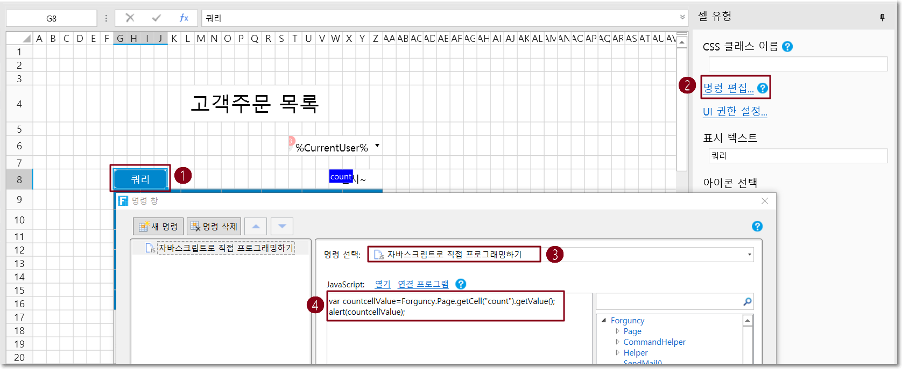Click the fx insert function icon
Screen dimensions: 902x369
[184, 18]
